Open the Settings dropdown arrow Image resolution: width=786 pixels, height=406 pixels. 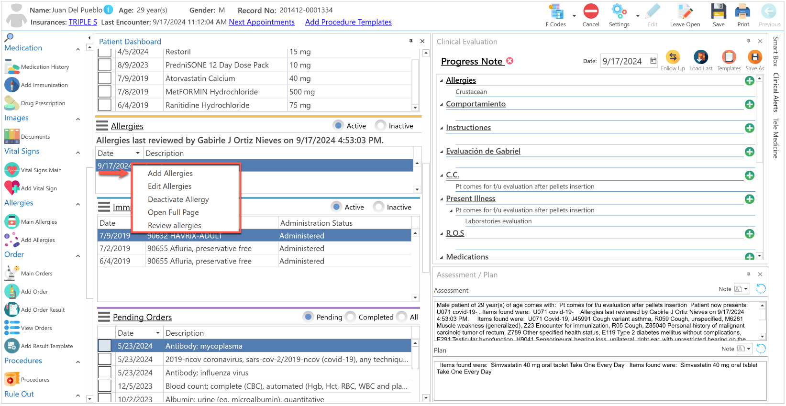coord(638,16)
